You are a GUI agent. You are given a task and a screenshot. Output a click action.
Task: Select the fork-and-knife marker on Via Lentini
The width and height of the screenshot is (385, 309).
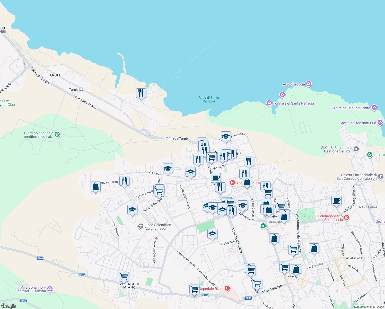coord(223,157)
